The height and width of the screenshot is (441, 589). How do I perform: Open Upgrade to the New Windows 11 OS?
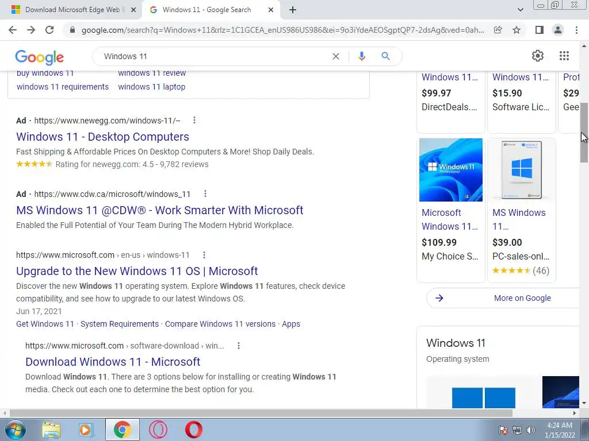[x=137, y=271]
